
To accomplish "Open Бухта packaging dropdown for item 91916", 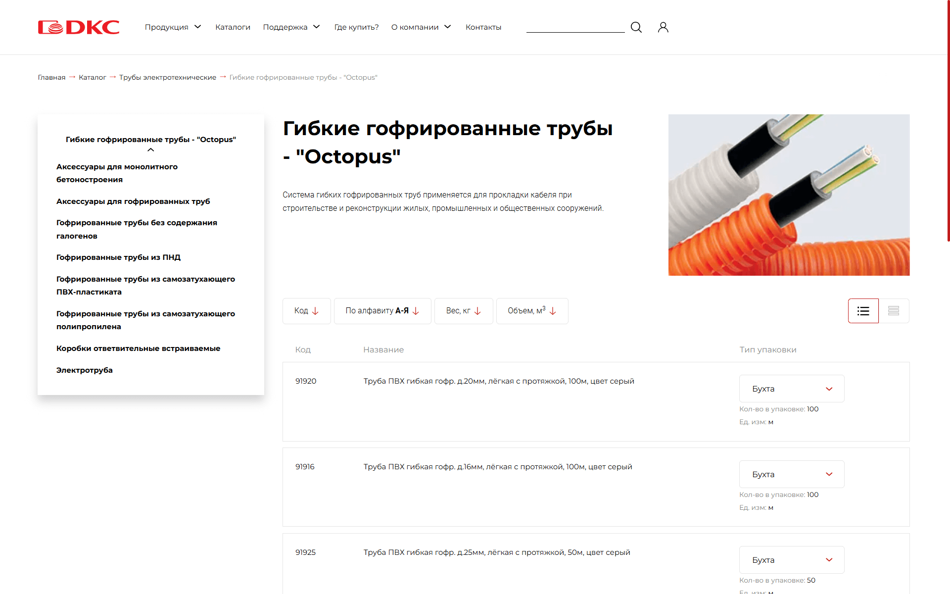I will (792, 474).
